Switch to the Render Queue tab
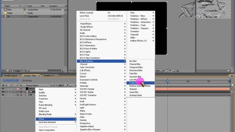 [x=11, y=76]
